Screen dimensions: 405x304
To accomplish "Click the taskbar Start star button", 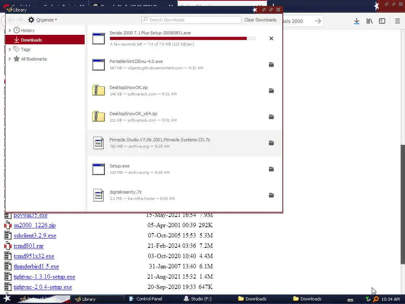I will coord(7,298).
